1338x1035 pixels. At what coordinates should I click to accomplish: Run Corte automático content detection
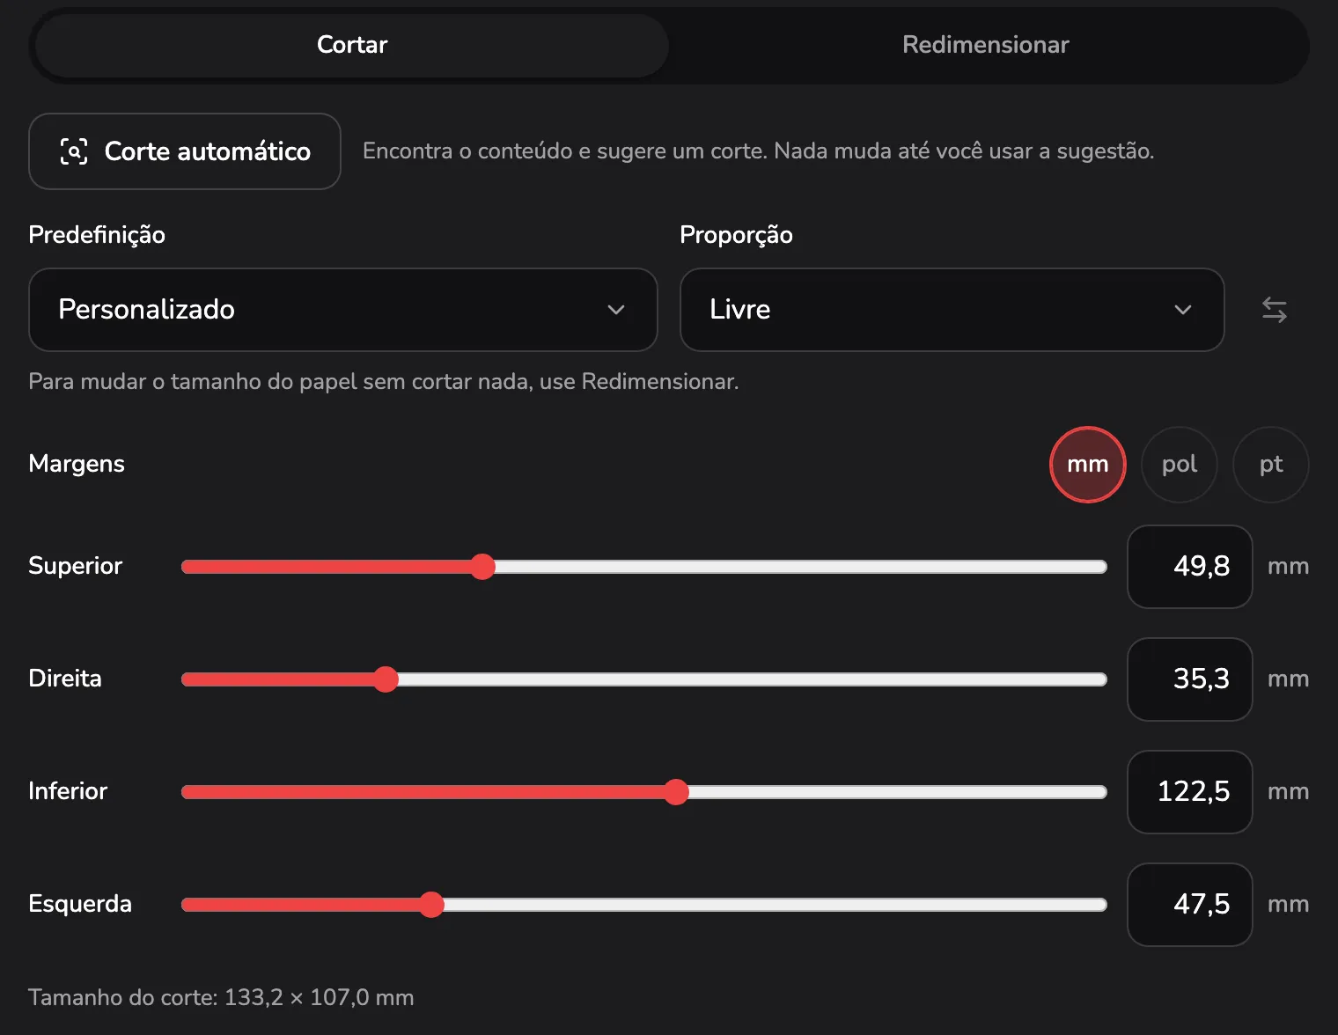pyautogui.click(x=185, y=151)
